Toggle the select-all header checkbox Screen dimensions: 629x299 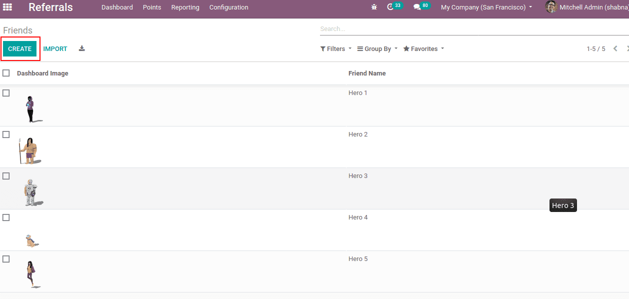(6, 73)
